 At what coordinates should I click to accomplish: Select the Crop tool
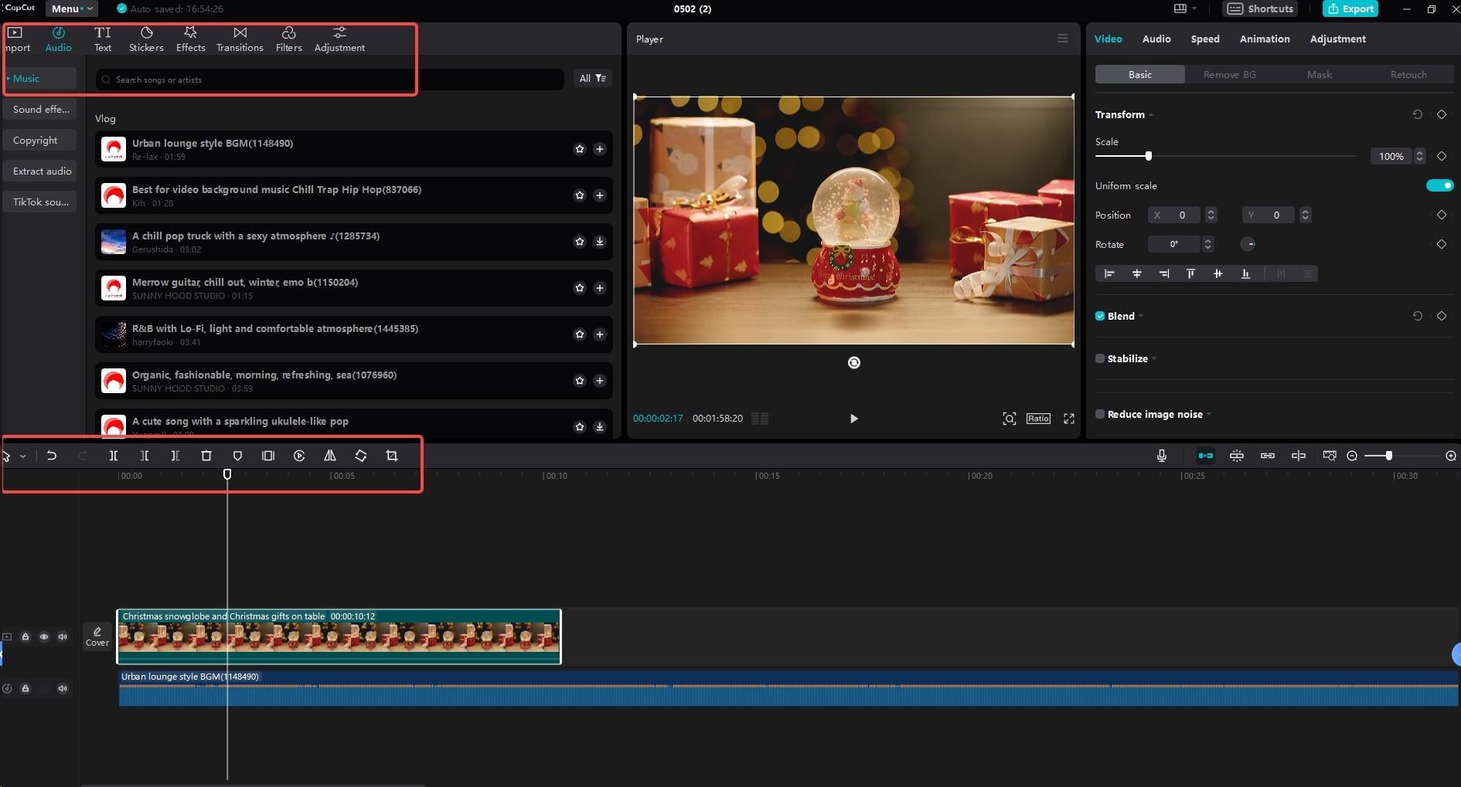pyautogui.click(x=392, y=456)
